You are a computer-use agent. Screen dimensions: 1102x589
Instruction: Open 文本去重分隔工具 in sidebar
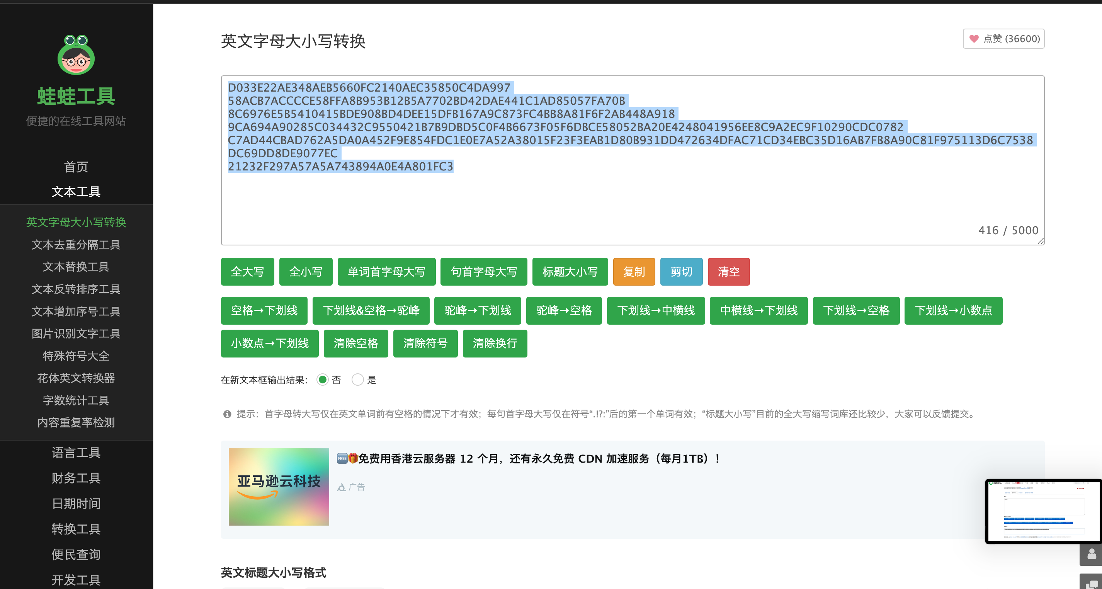tap(76, 245)
